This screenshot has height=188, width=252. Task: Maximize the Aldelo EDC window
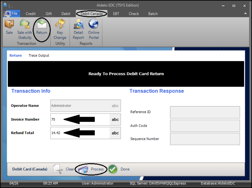234,6
